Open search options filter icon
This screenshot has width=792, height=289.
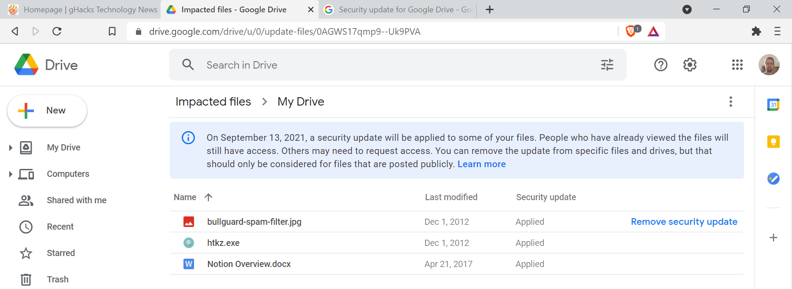click(x=607, y=65)
